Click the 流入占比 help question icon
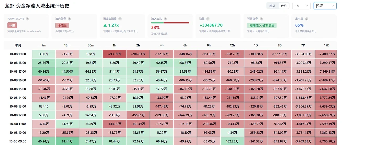 click(x=165, y=19)
